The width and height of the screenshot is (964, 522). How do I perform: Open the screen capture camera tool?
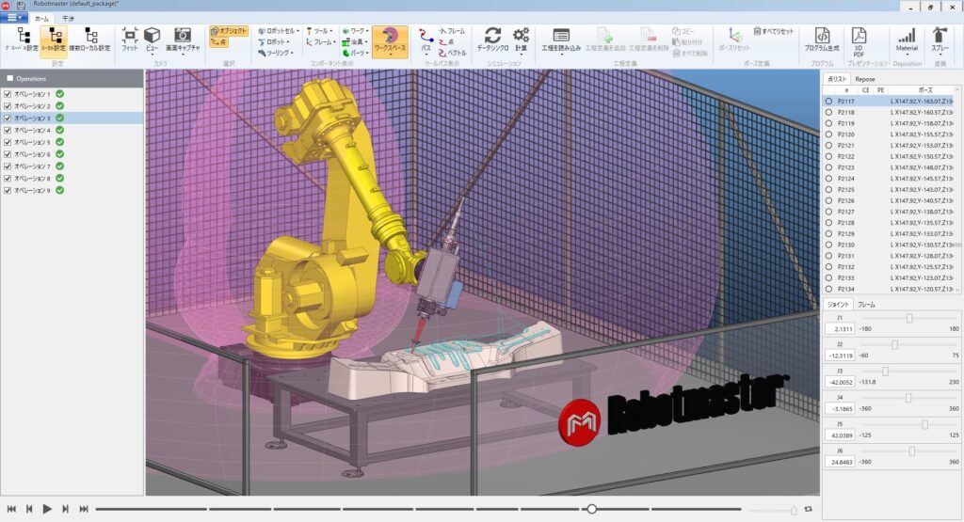183,40
